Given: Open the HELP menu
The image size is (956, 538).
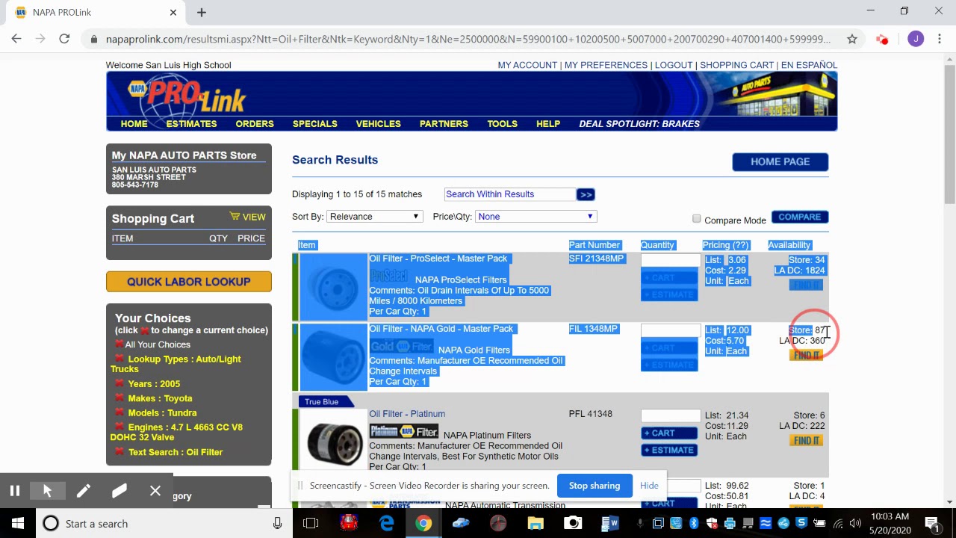Looking at the screenshot, I should tap(548, 124).
